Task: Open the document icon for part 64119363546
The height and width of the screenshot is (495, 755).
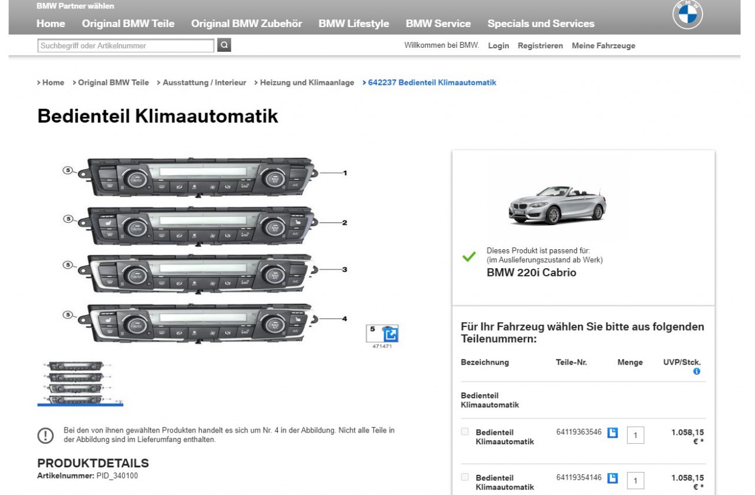Action: pyautogui.click(x=612, y=433)
